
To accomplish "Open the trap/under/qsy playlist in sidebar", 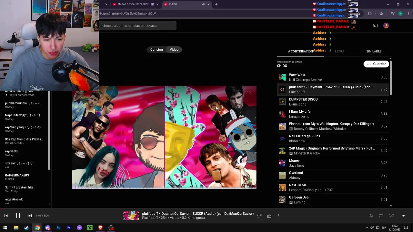I will (24, 117).
